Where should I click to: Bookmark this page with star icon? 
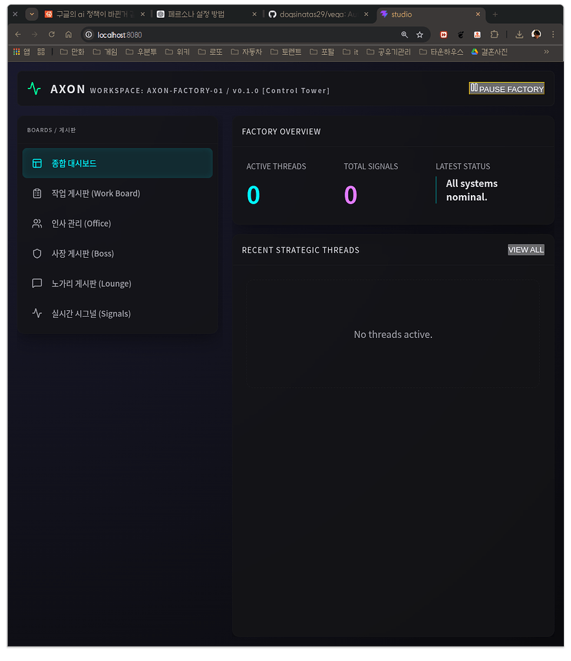[420, 35]
